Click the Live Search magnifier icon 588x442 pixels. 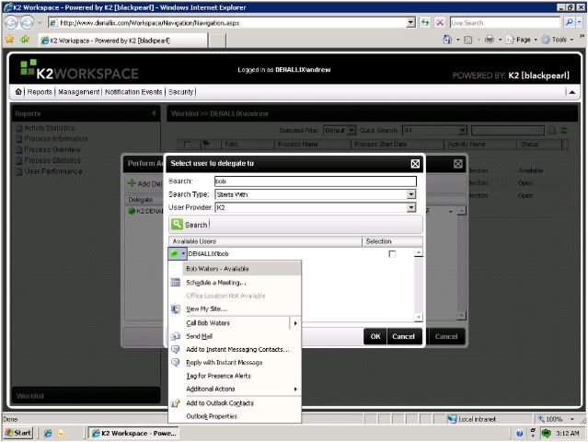[x=570, y=22]
